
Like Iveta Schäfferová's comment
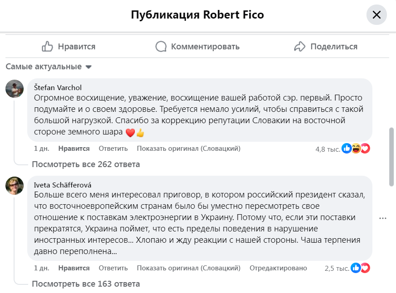pos(74,268)
